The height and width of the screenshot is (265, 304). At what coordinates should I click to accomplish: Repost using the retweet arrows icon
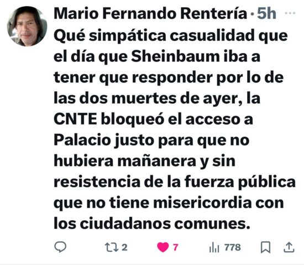click(x=112, y=247)
